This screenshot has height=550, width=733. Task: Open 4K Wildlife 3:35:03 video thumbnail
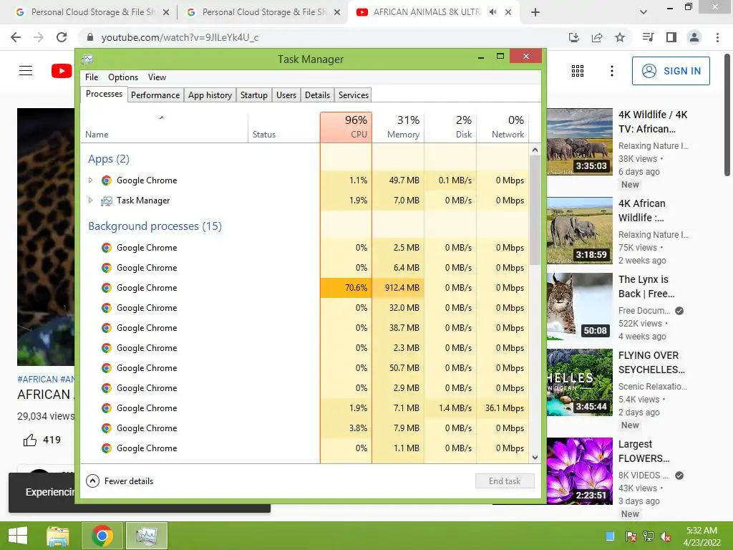pyautogui.click(x=580, y=142)
